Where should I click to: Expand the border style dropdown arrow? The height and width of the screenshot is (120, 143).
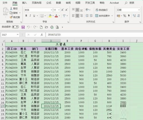point(45,16)
